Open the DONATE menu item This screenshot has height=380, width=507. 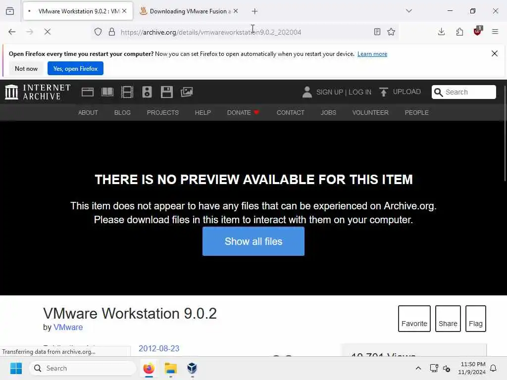tap(243, 112)
